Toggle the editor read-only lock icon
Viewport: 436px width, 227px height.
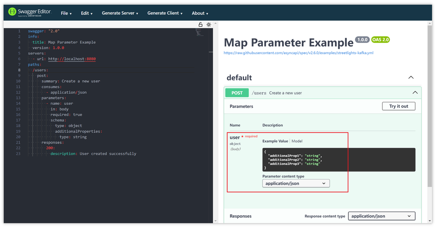coord(201,25)
